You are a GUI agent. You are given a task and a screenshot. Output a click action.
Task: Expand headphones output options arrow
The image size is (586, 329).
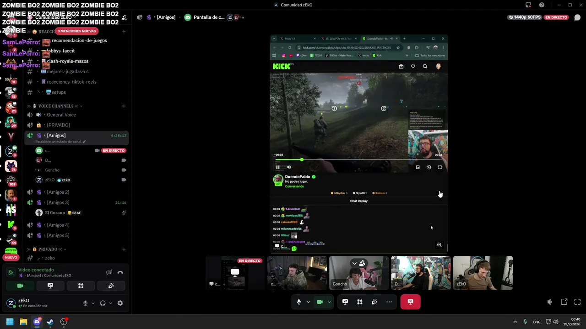(110, 303)
